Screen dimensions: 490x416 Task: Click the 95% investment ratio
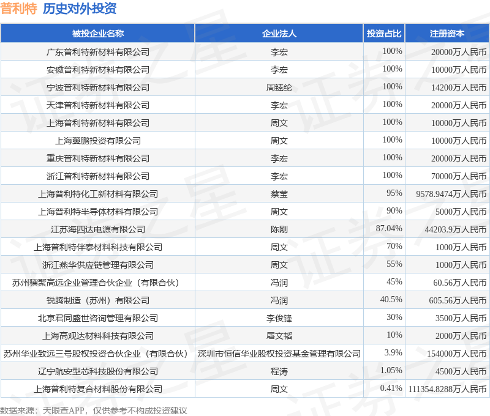[x=394, y=193]
